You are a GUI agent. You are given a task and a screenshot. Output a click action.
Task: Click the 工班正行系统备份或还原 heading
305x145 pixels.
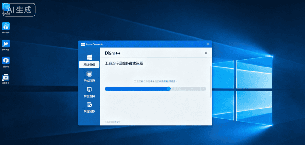pos(124,64)
